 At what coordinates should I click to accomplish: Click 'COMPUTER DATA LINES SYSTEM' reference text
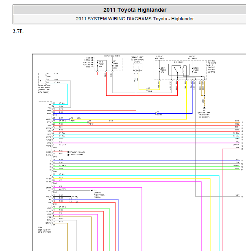coord(77,154)
